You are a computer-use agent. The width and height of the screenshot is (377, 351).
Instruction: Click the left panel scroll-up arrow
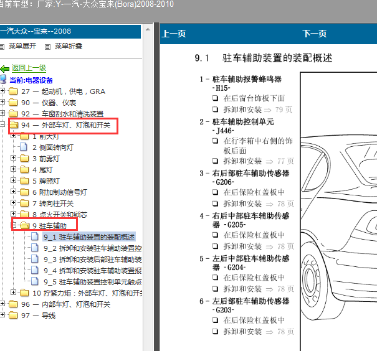[x=148, y=29]
